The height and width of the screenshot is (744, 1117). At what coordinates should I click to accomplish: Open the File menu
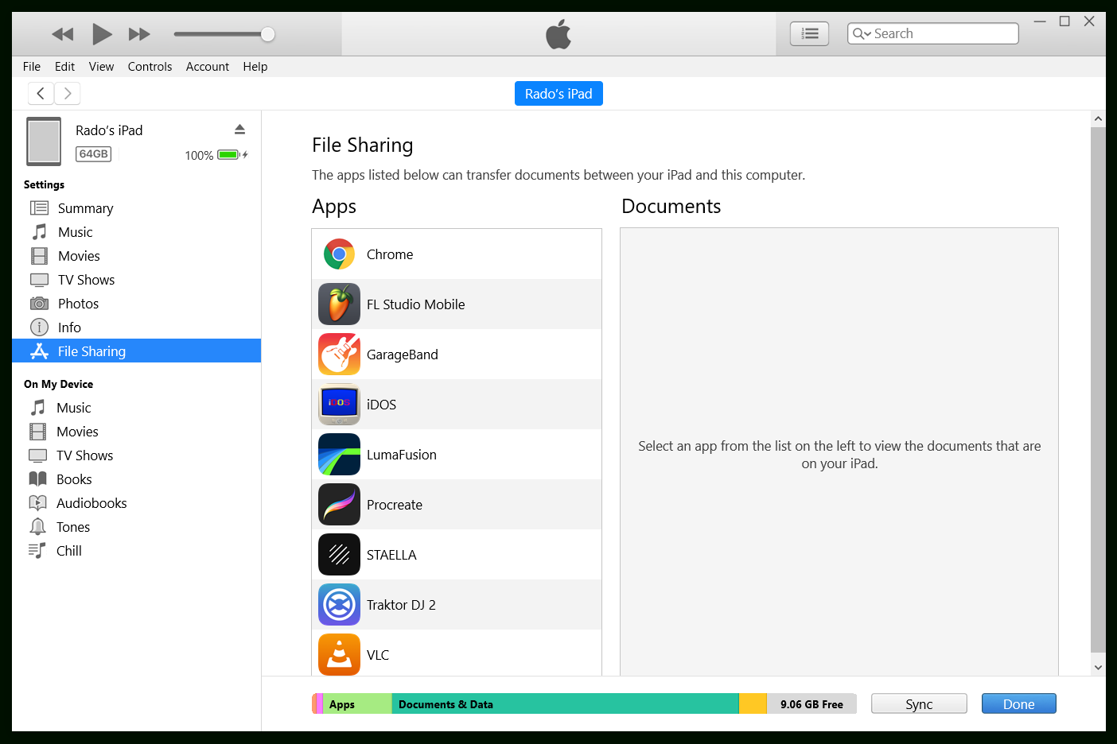point(32,67)
